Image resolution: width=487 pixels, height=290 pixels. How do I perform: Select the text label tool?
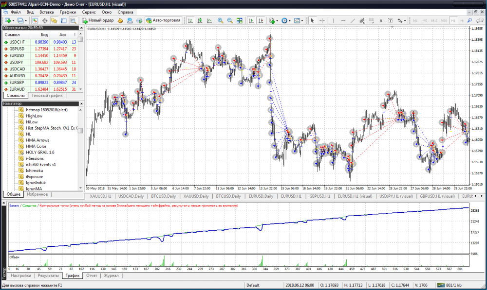coord(391,20)
